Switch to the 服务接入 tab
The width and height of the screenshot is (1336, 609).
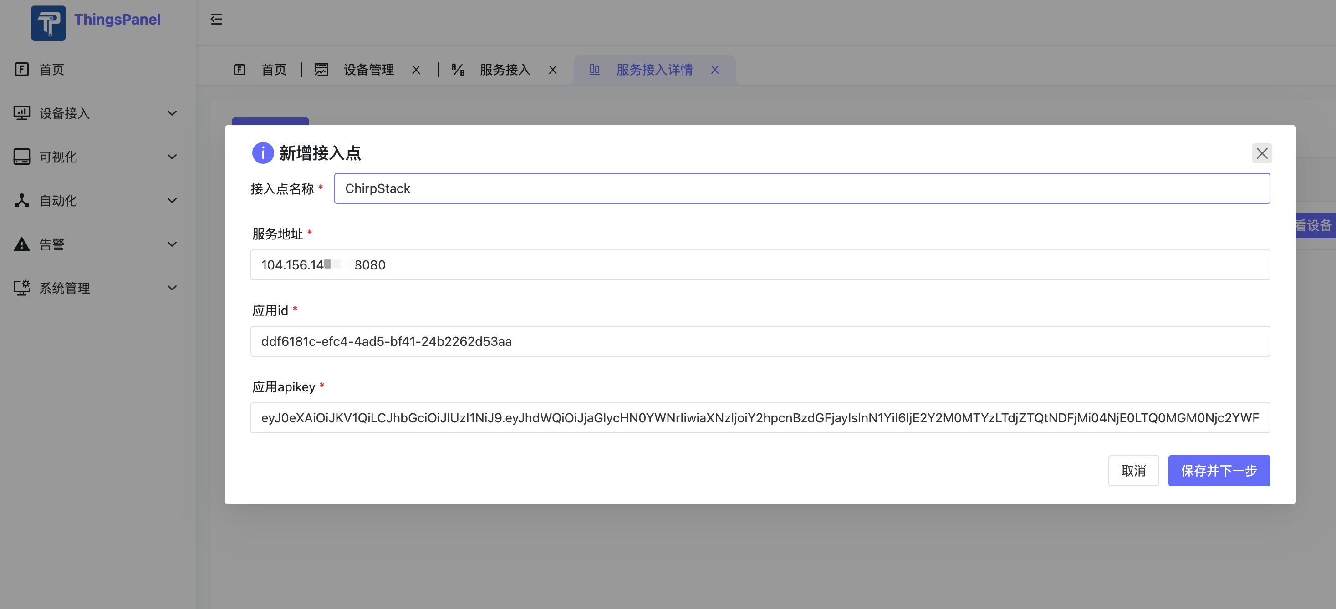[504, 69]
